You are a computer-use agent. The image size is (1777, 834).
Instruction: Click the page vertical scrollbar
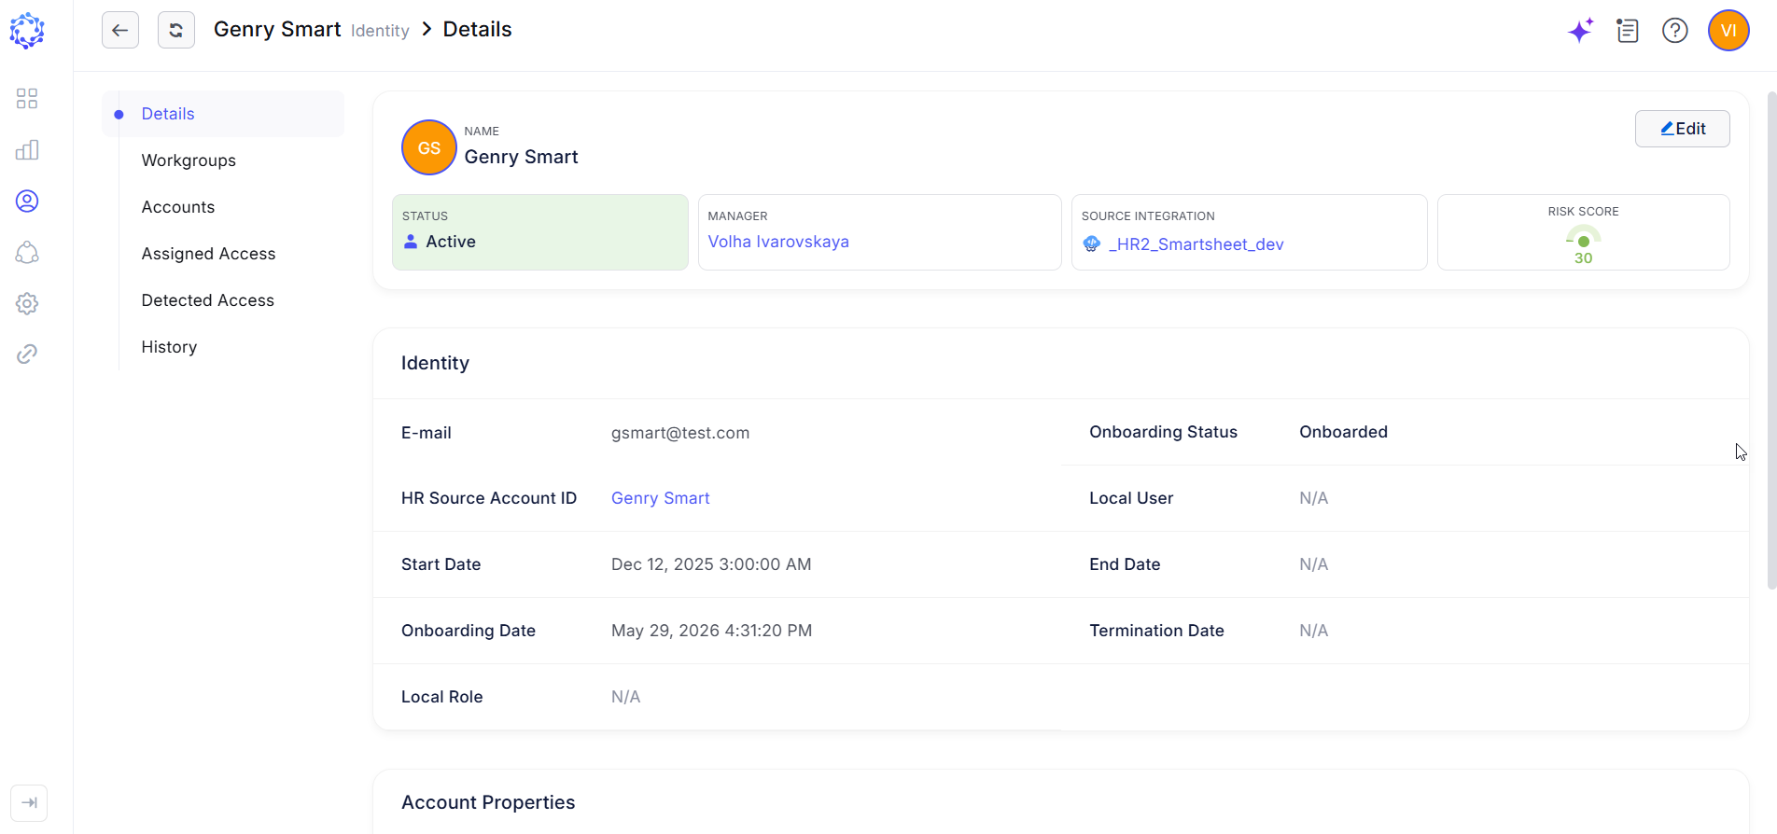[1771, 341]
